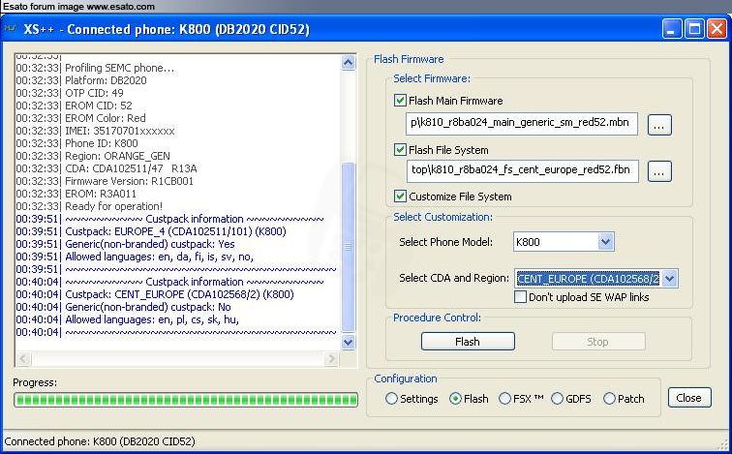Browse for main firmware file

pos(659,125)
